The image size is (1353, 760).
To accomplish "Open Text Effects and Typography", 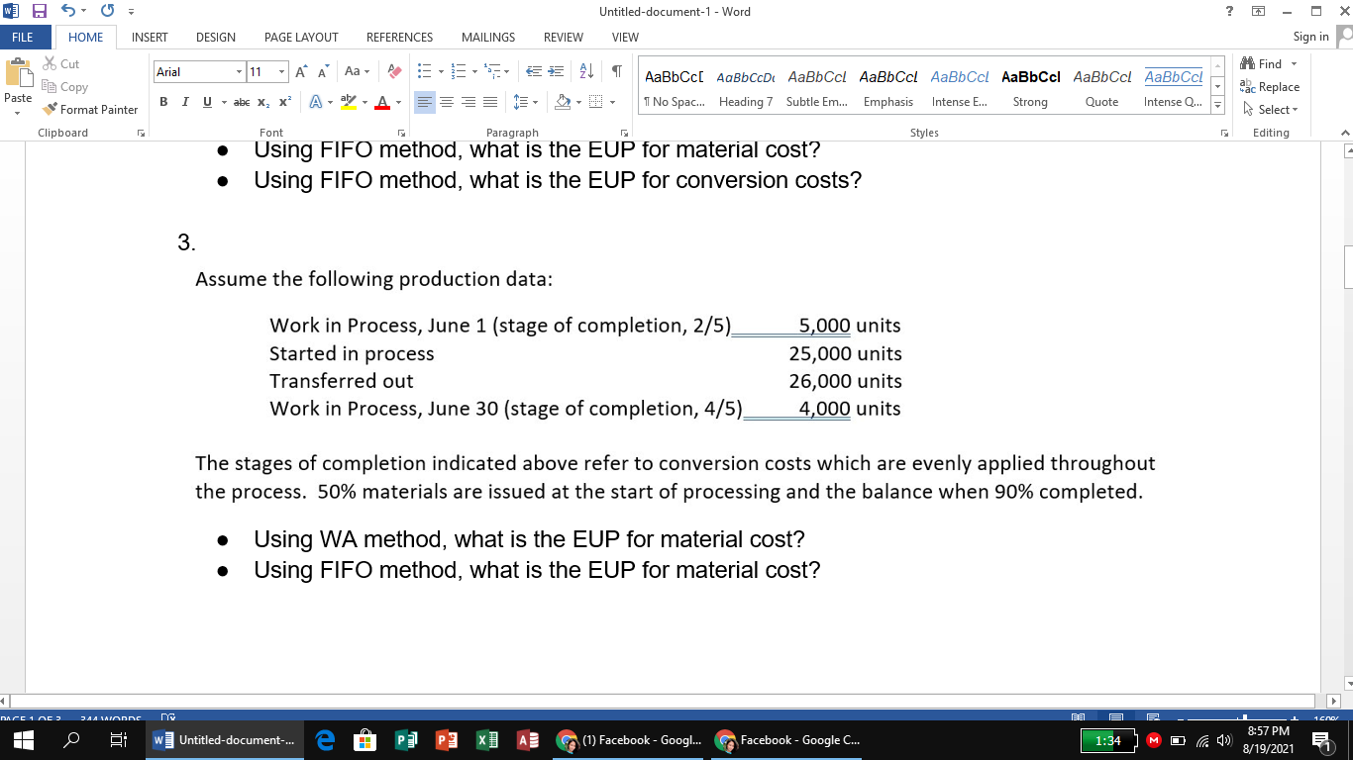I will click(x=315, y=102).
